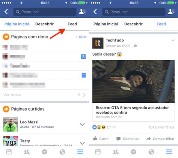Tap + Criar to create page
The height and width of the screenshot is (158, 178).
pos(81,37)
